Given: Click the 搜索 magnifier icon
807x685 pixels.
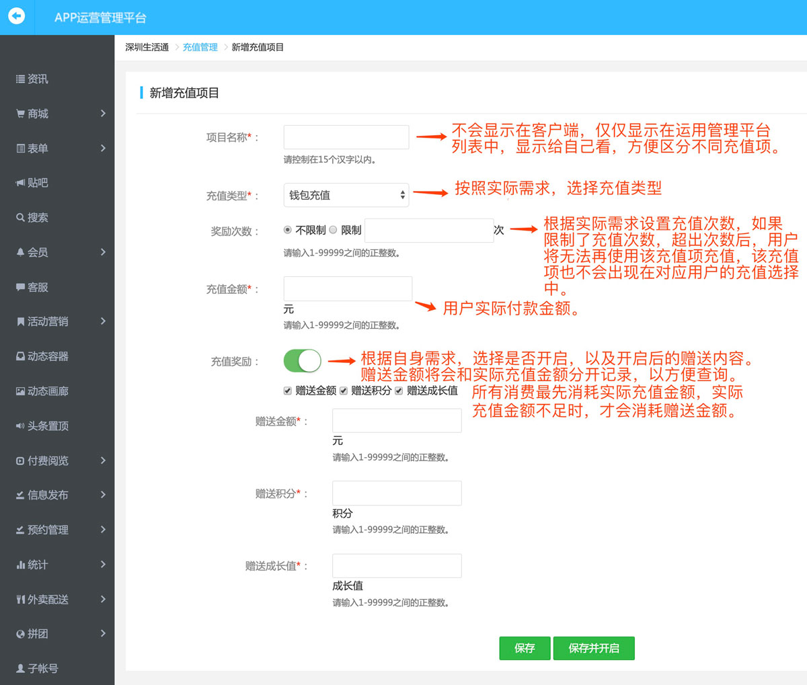Looking at the screenshot, I should pos(20,218).
